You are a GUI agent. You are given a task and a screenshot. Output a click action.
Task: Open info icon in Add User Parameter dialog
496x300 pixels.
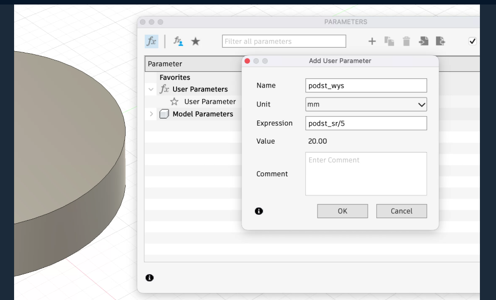pos(259,211)
